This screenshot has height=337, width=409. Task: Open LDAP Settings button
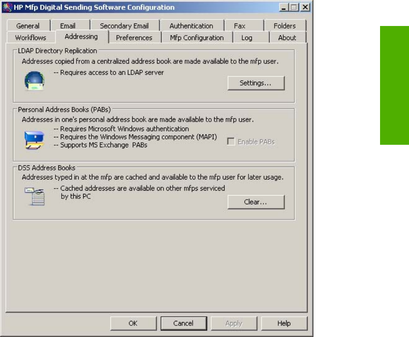256,83
